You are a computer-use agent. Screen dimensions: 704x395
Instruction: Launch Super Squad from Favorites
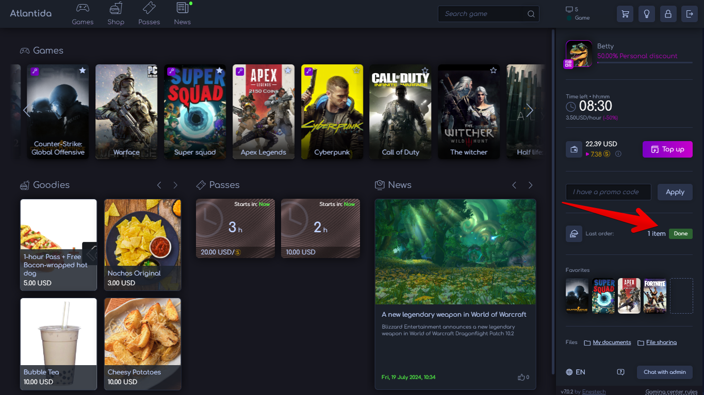coord(603,296)
